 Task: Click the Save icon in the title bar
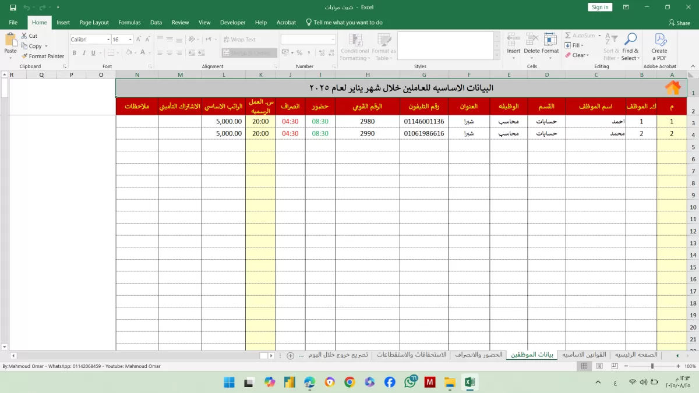click(13, 8)
